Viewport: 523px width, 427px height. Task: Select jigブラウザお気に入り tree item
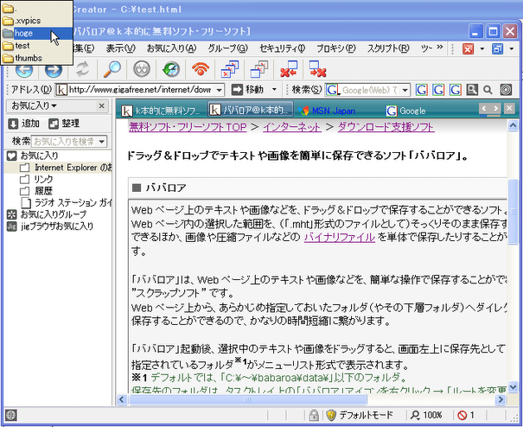point(50,226)
